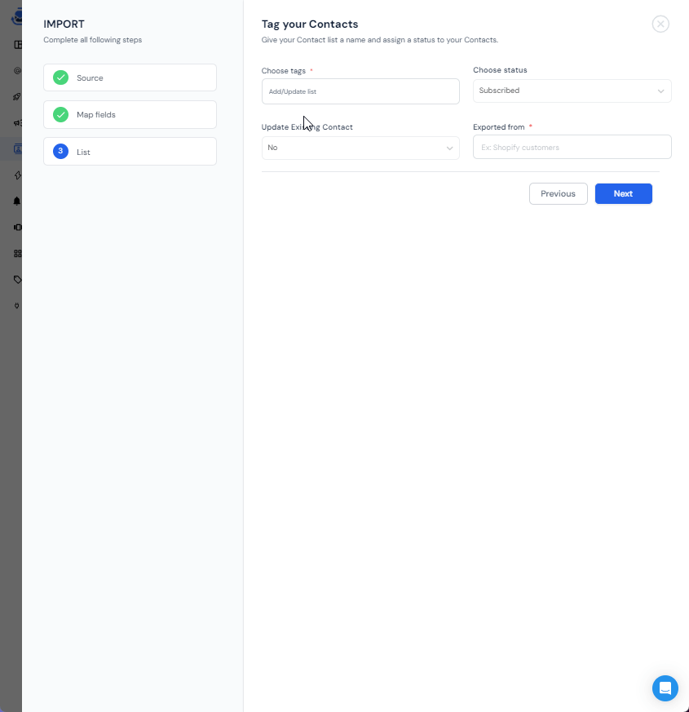Click chevron arrow on Subscribed dropdown
The image size is (689, 712).
pyautogui.click(x=660, y=91)
